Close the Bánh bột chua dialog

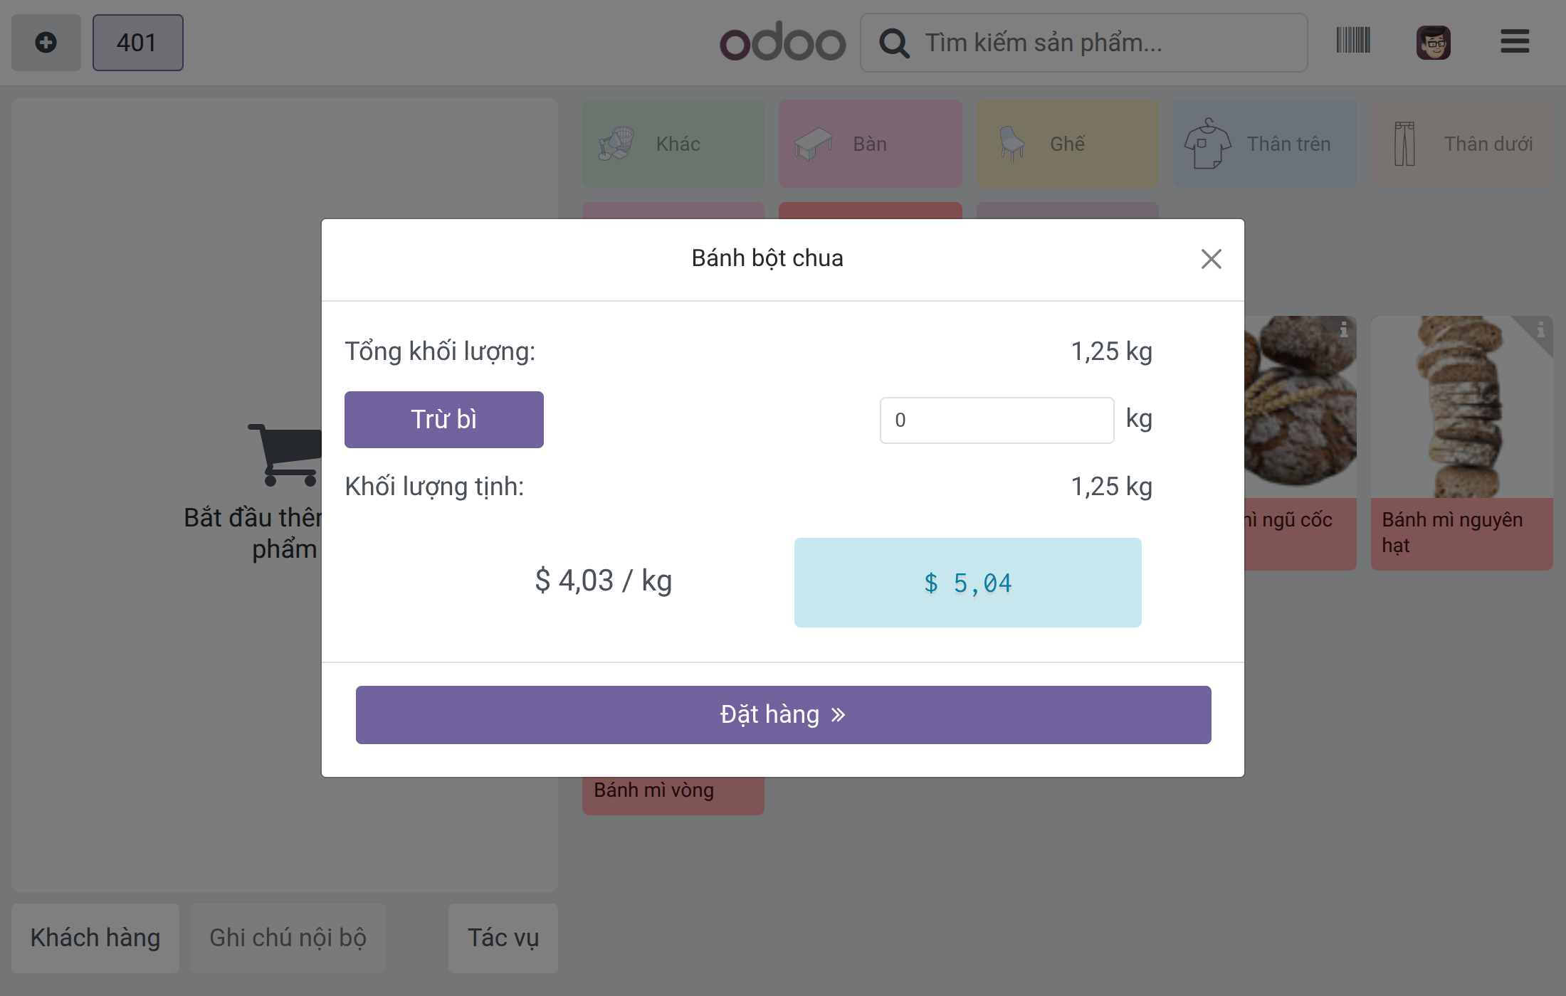1211,259
